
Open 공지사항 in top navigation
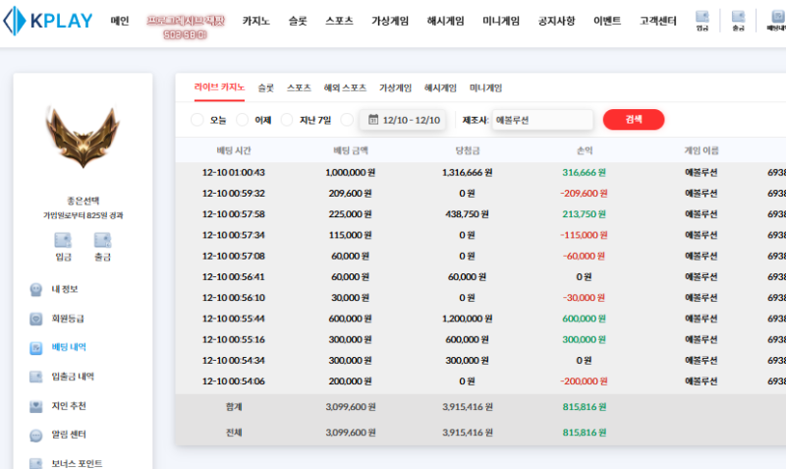tap(557, 21)
